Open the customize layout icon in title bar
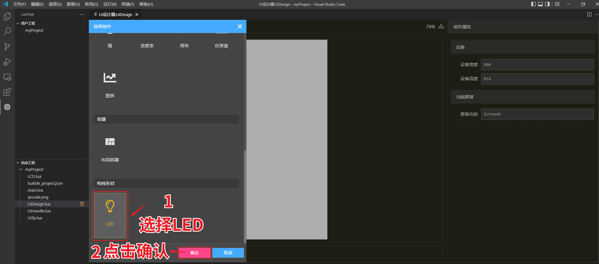This screenshot has width=599, height=264. (557, 4)
